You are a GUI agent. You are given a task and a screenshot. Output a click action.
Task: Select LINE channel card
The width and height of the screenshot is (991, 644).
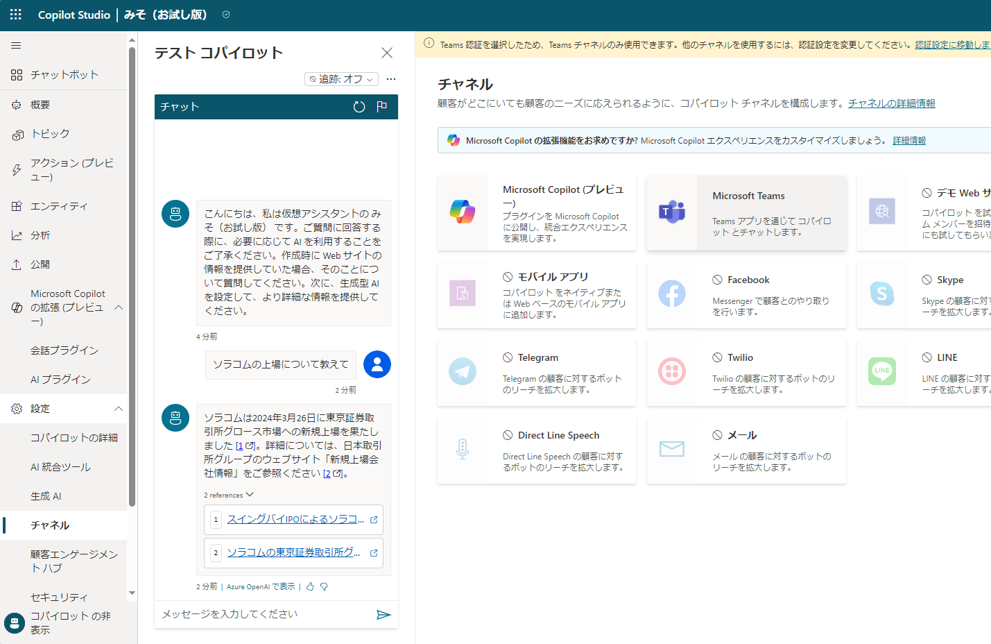click(x=924, y=373)
